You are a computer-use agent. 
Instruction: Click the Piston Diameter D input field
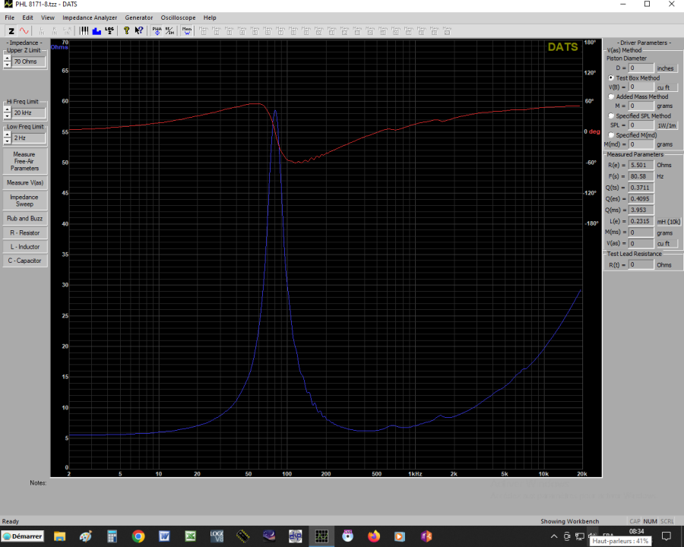coord(641,68)
